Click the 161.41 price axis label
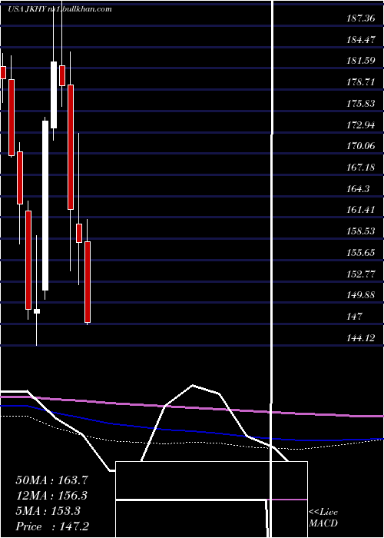The image size is (384, 538). coord(361,210)
